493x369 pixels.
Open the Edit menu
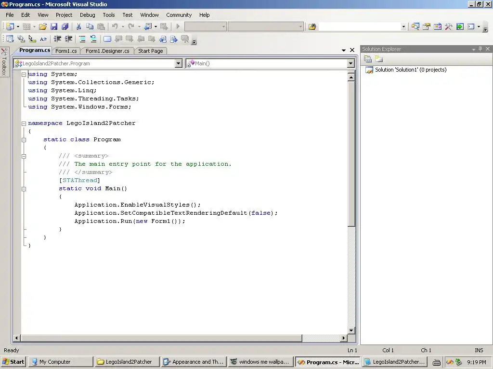point(26,15)
